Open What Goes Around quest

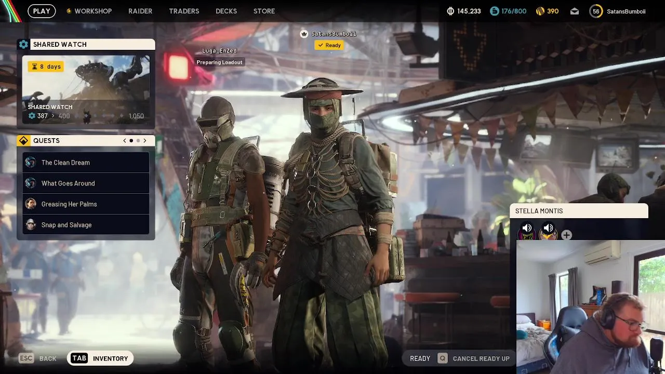point(86,183)
